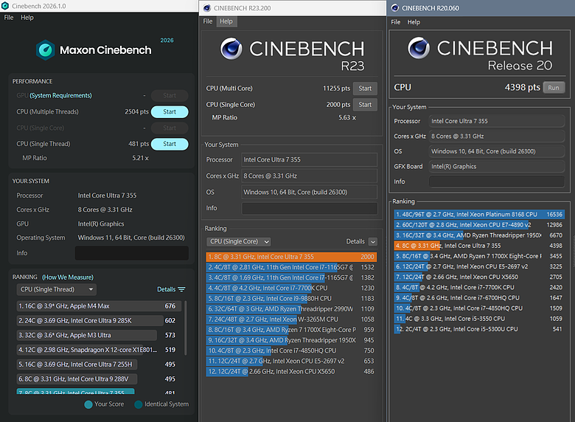Select R20 row 2 Xeon E7-4890 v2
Screen dimensions: 575x422
click(x=479, y=225)
